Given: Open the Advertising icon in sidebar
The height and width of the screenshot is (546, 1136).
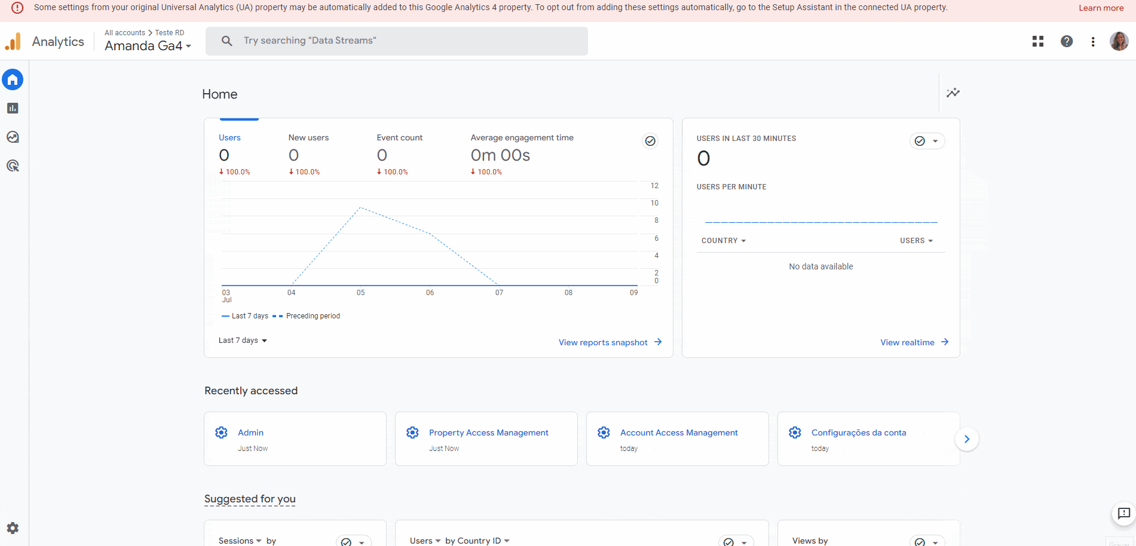Looking at the screenshot, I should [13, 165].
